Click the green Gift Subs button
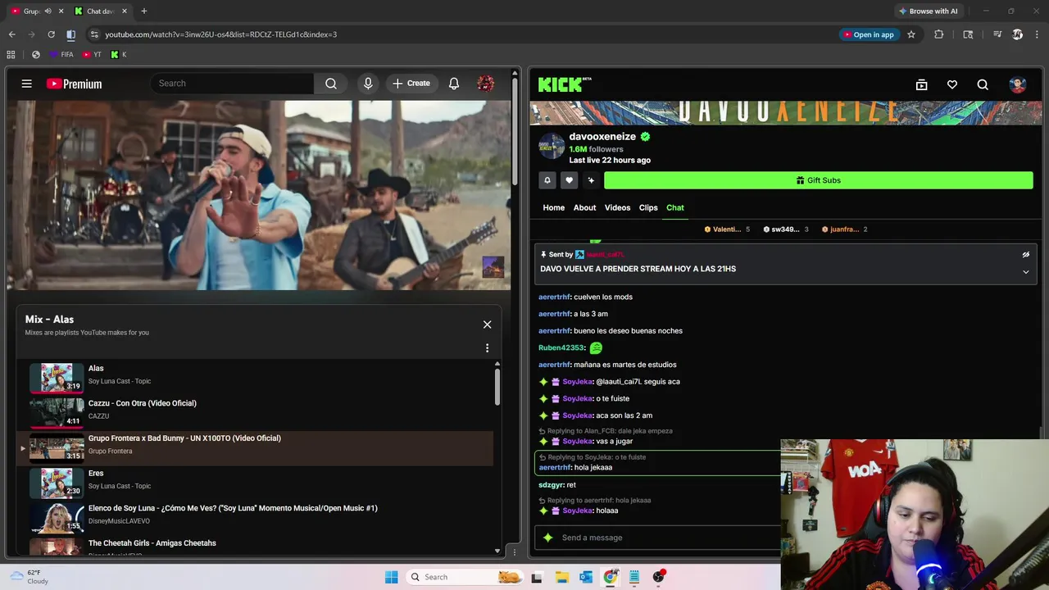Viewport: 1049px width, 590px height. coord(818,180)
